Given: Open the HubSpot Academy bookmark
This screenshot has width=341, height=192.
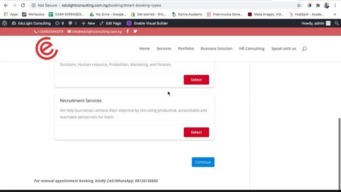Looking at the screenshot, I should click(306, 14).
